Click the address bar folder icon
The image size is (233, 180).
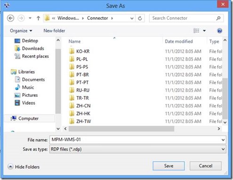47,18
